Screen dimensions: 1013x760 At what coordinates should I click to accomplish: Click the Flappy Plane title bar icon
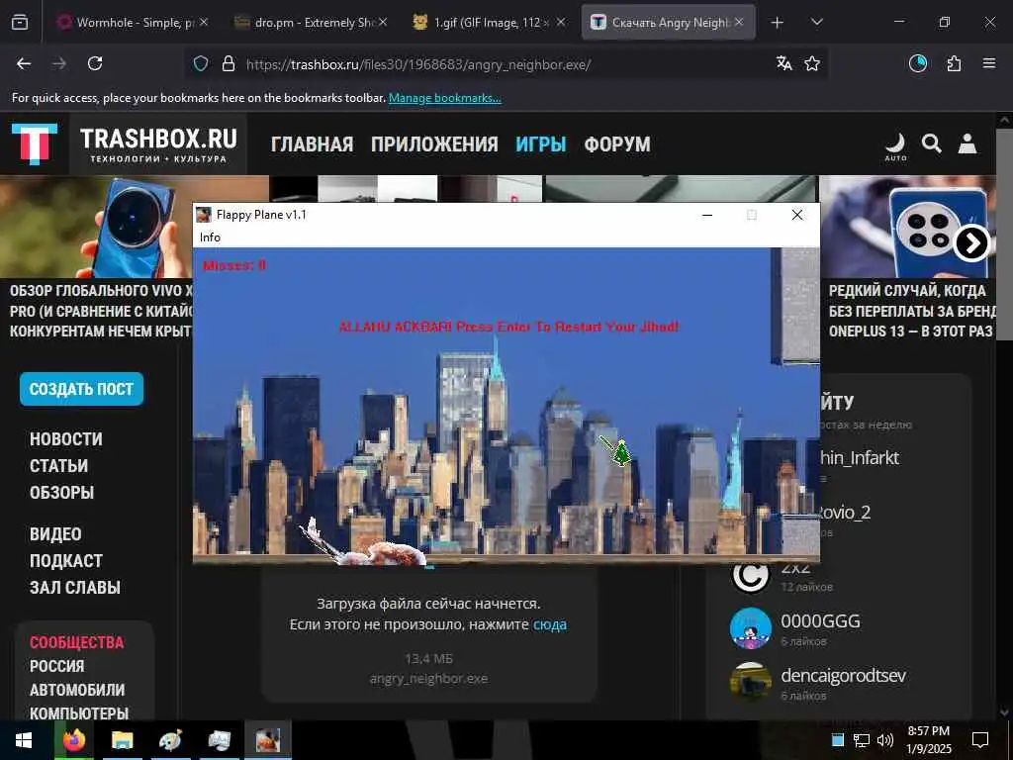pos(204,215)
